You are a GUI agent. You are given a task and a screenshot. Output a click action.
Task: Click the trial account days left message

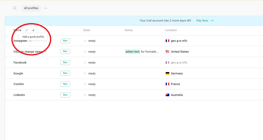click(165, 20)
